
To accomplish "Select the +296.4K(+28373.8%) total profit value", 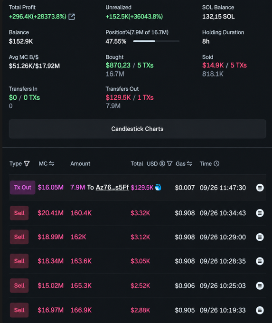I will click(38, 17).
